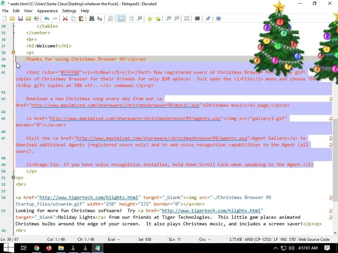Undo the last edit
The image size is (338, 253).
[47, 18]
